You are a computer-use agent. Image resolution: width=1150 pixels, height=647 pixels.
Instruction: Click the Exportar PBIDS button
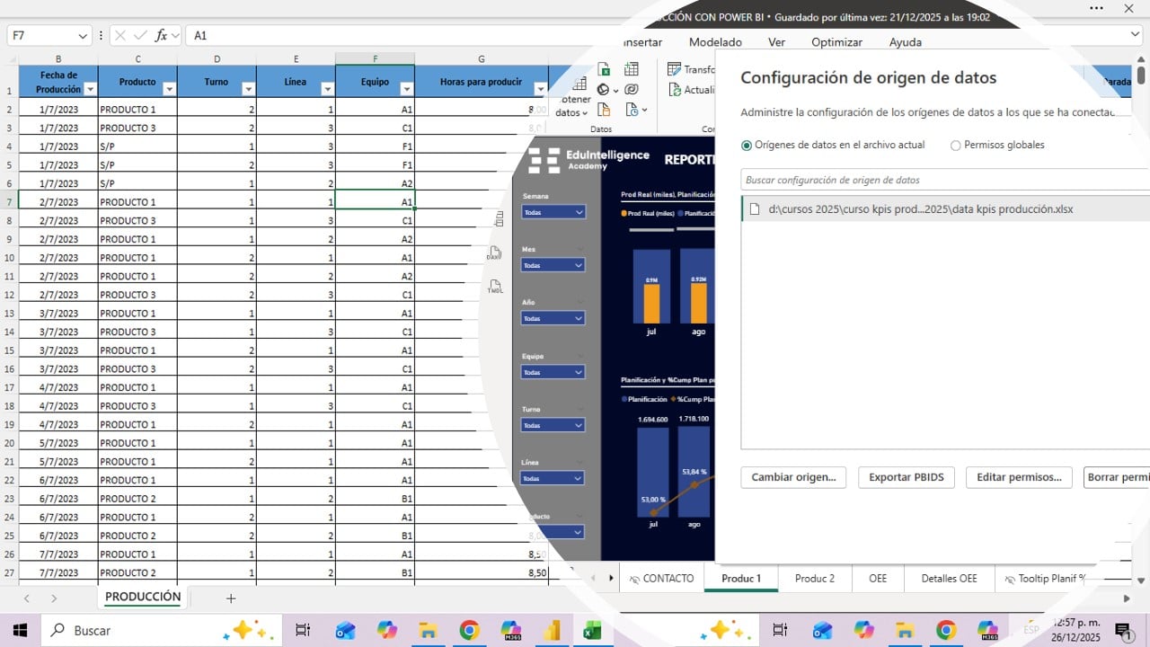click(x=906, y=477)
